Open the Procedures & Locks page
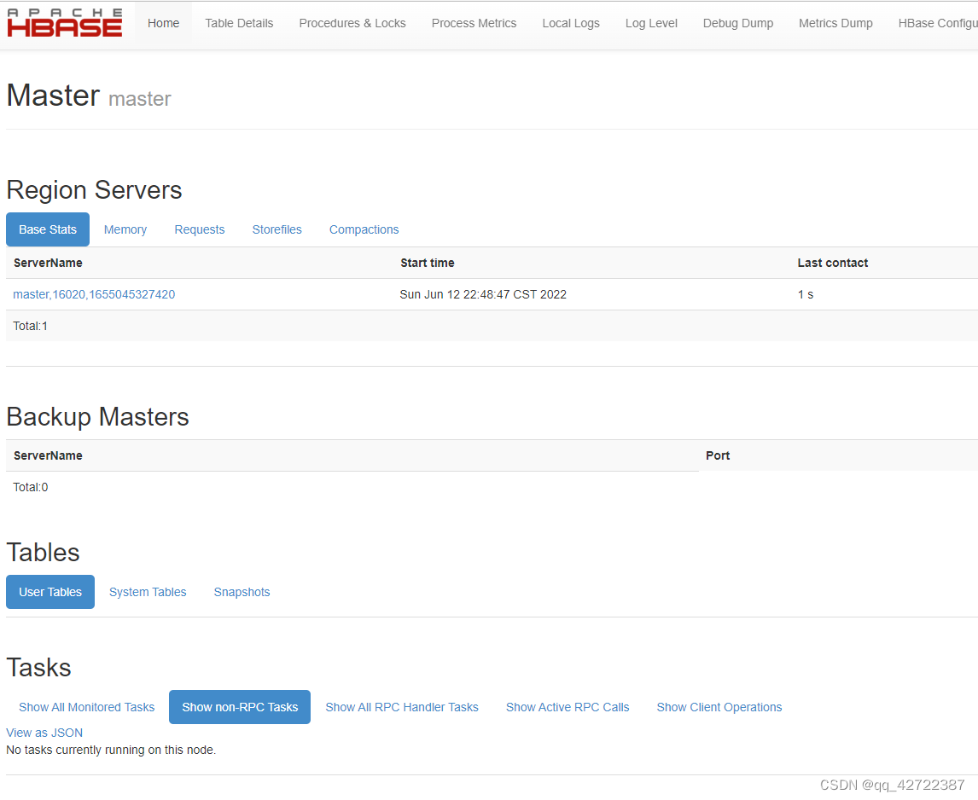Image resolution: width=978 pixels, height=800 pixels. [x=352, y=23]
